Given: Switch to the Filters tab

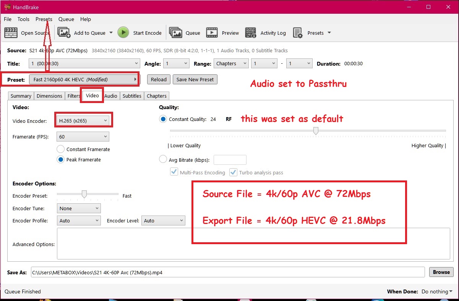Looking at the screenshot, I should (74, 96).
